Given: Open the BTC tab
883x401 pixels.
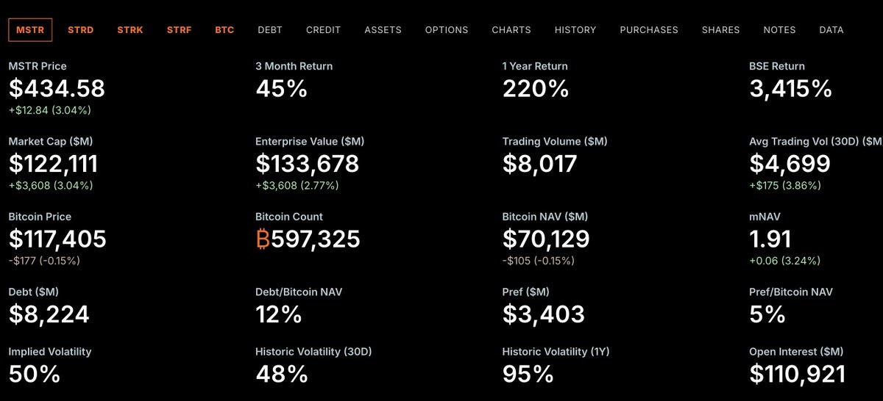Looking at the screenshot, I should 224,30.
